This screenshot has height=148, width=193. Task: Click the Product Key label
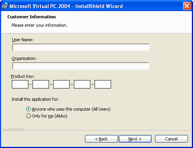[x=23, y=76]
